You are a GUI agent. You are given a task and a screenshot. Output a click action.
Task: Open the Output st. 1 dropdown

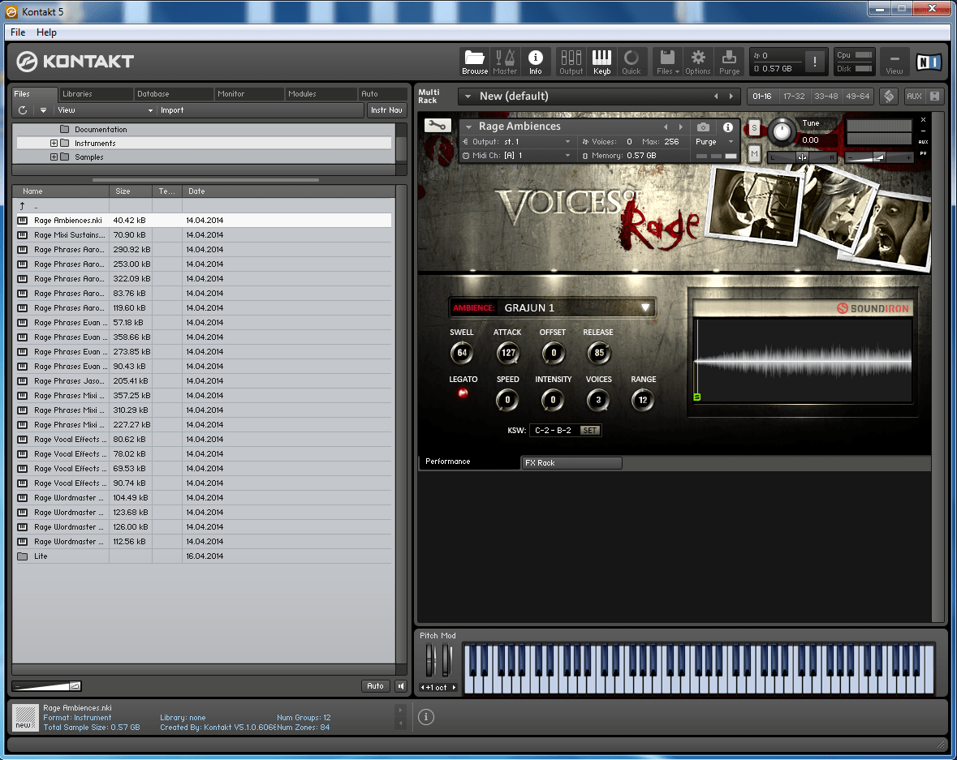point(517,141)
